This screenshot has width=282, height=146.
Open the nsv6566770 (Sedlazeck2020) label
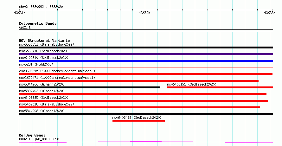[x=44, y=51]
